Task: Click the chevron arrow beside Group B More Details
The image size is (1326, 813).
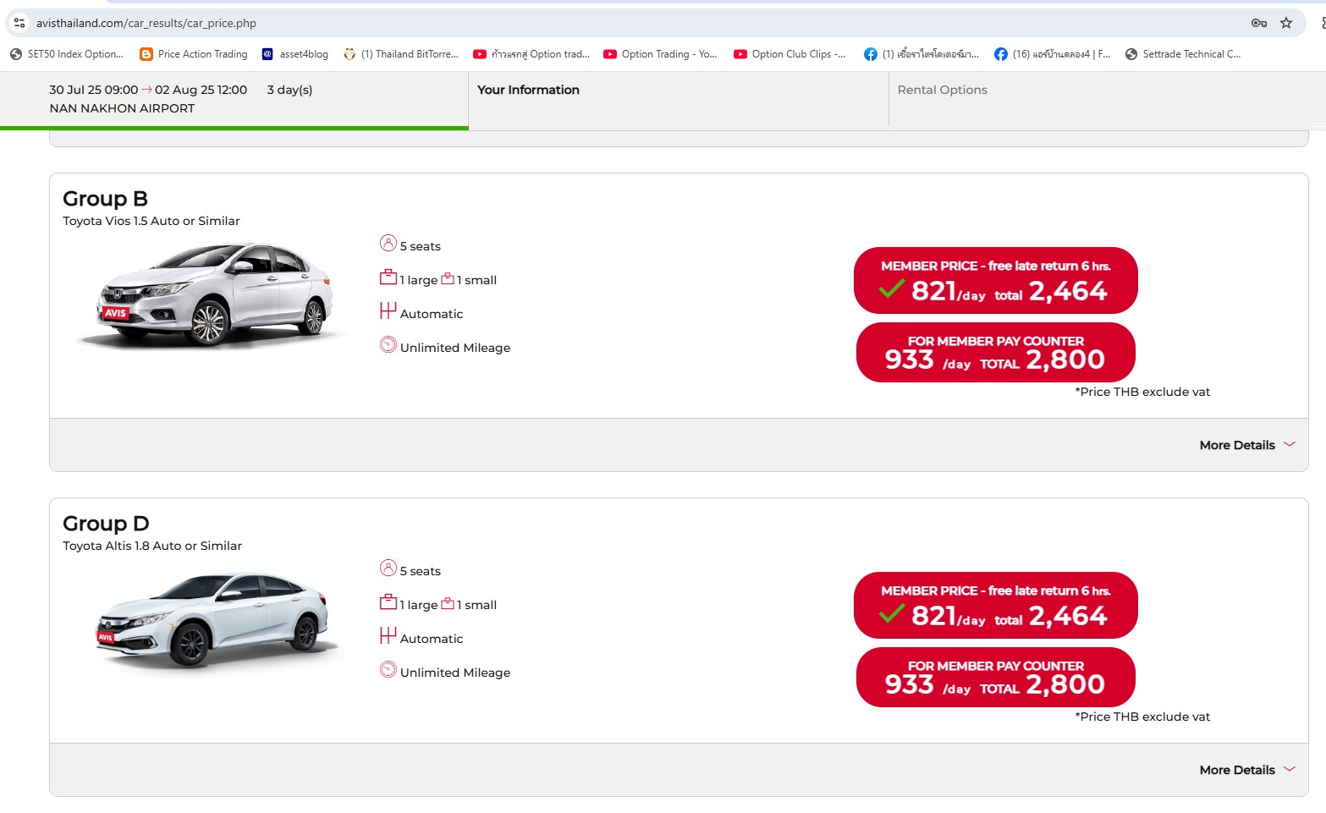Action: [x=1290, y=444]
